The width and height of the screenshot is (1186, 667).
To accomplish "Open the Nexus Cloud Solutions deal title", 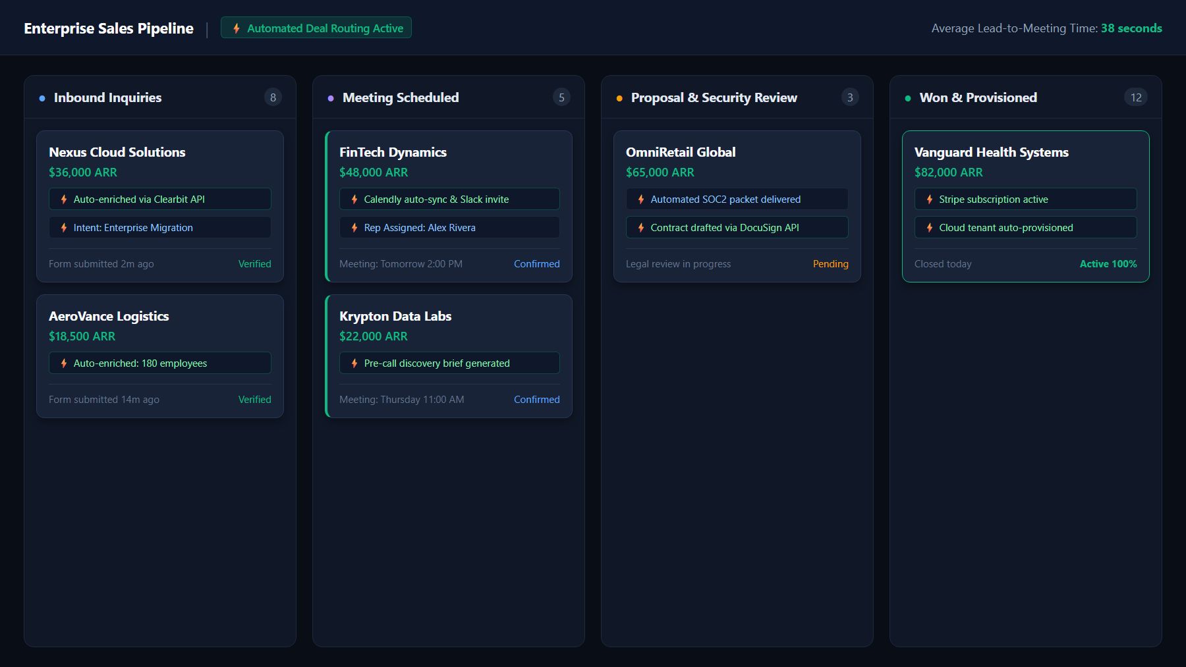I will coord(117,152).
